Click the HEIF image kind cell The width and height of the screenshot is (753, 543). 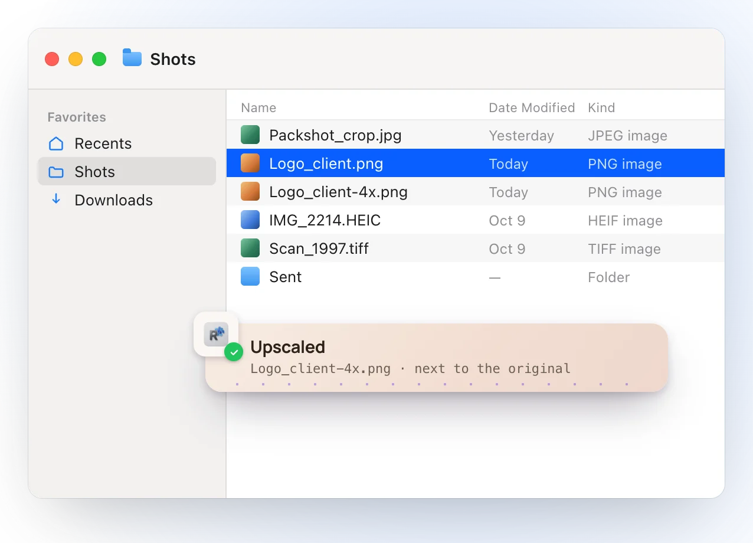(x=626, y=221)
